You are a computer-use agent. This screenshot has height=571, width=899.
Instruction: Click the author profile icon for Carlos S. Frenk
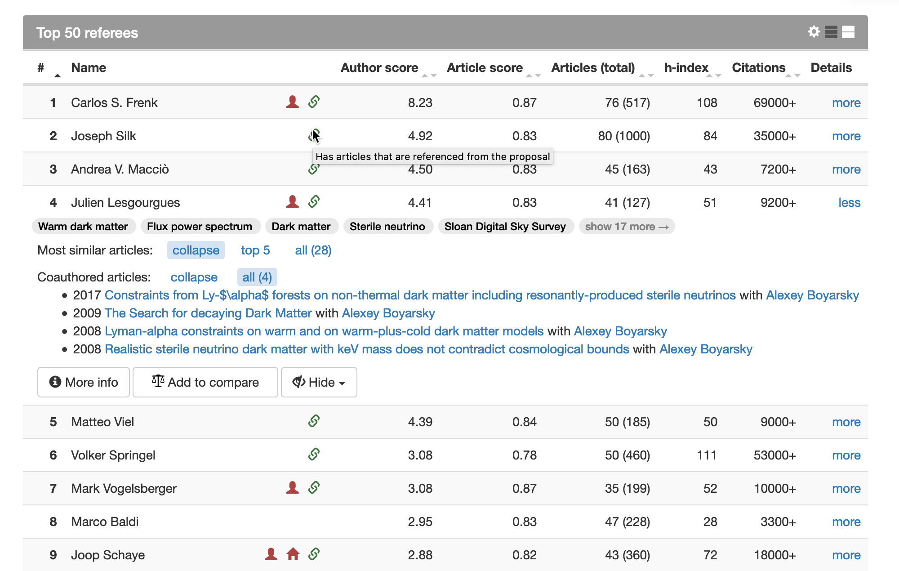point(293,102)
